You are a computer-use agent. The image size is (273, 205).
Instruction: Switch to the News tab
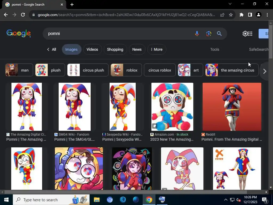click(x=137, y=49)
